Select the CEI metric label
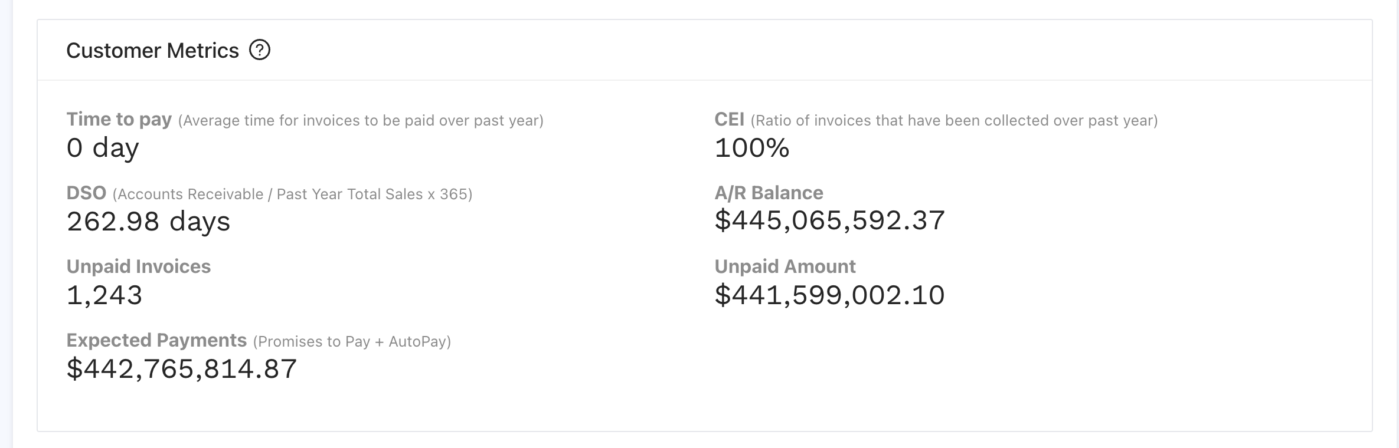The height and width of the screenshot is (448, 1399). (x=729, y=120)
